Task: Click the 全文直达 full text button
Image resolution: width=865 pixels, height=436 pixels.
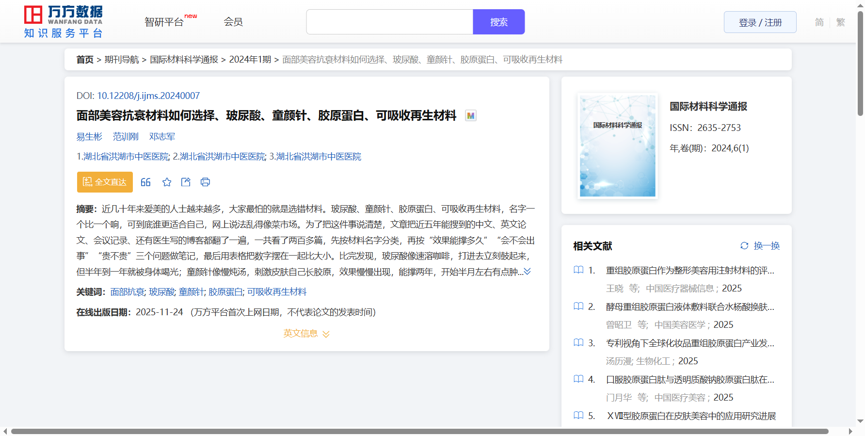Action: (105, 182)
